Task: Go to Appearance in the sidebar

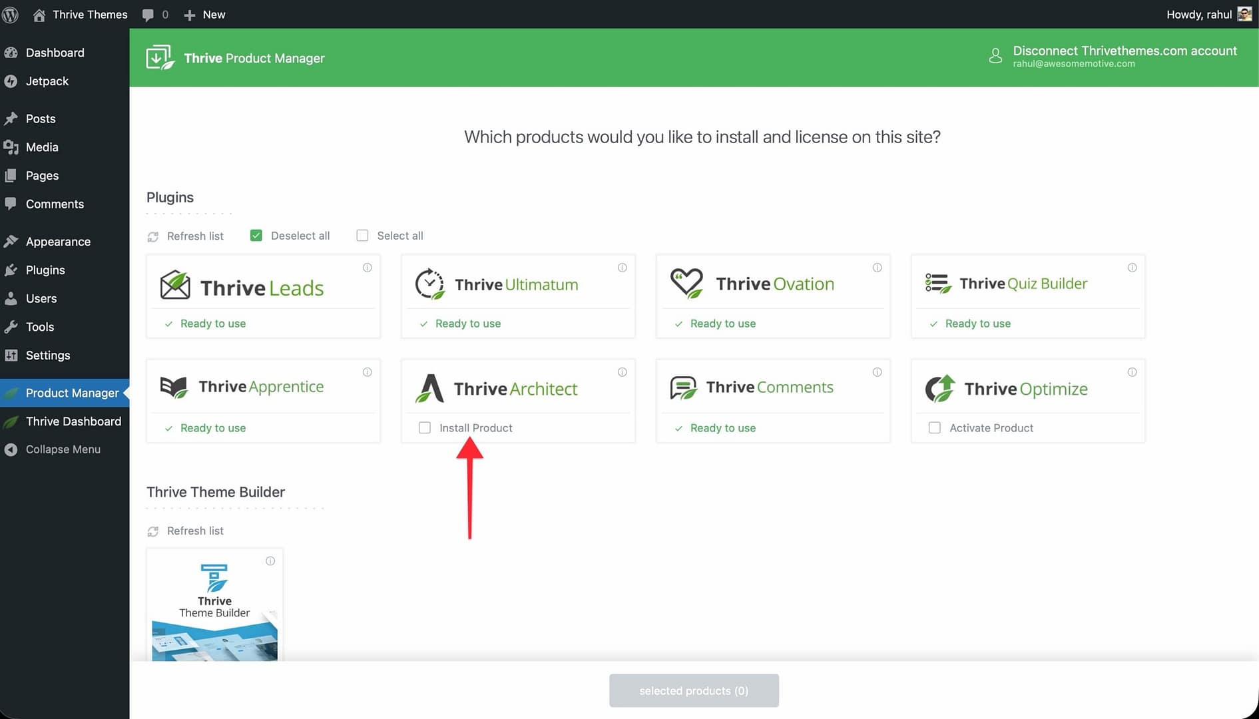Action: (x=58, y=242)
